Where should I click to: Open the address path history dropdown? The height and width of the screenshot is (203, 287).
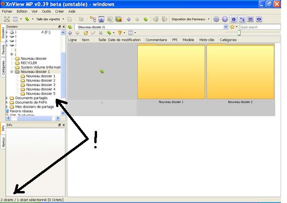226,27
